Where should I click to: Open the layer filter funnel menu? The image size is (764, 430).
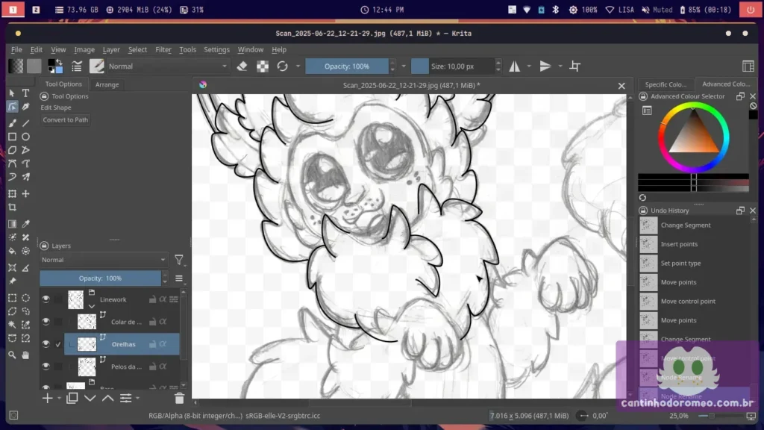(179, 260)
